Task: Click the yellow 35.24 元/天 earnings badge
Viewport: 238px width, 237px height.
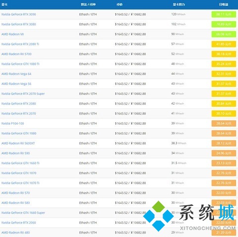Action: [224, 64]
